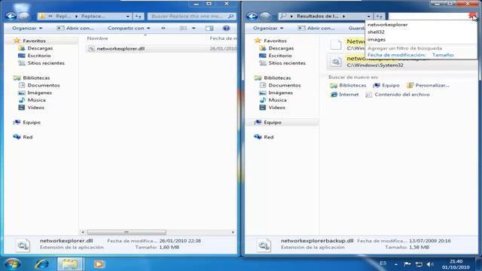This screenshot has width=482, height=271.
Task: Open volume control in system tray
Action: (430, 264)
